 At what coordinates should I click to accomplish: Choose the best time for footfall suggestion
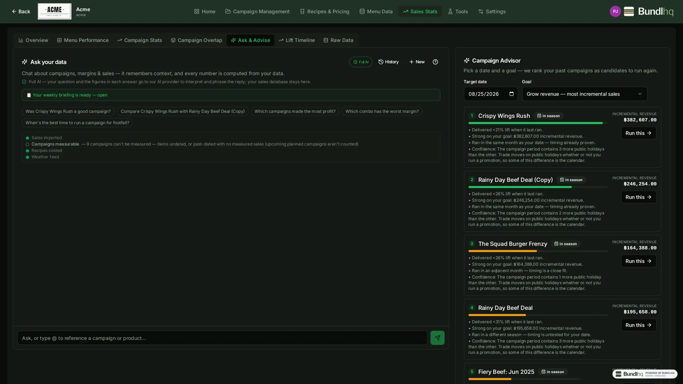[x=77, y=123]
